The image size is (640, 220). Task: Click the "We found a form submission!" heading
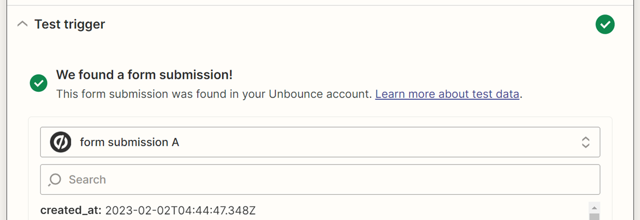pyautogui.click(x=144, y=74)
